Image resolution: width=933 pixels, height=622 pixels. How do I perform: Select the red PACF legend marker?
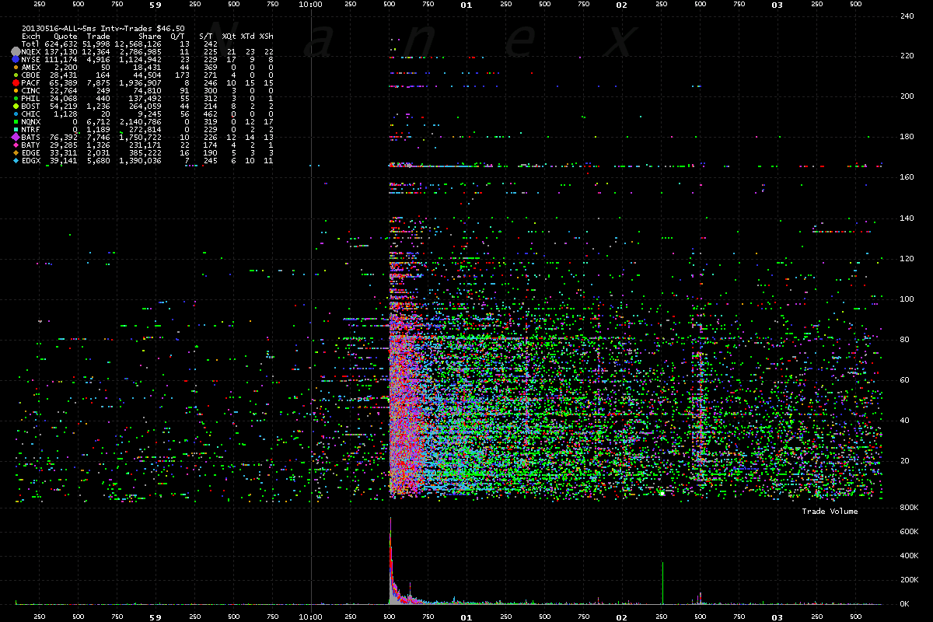[16, 82]
